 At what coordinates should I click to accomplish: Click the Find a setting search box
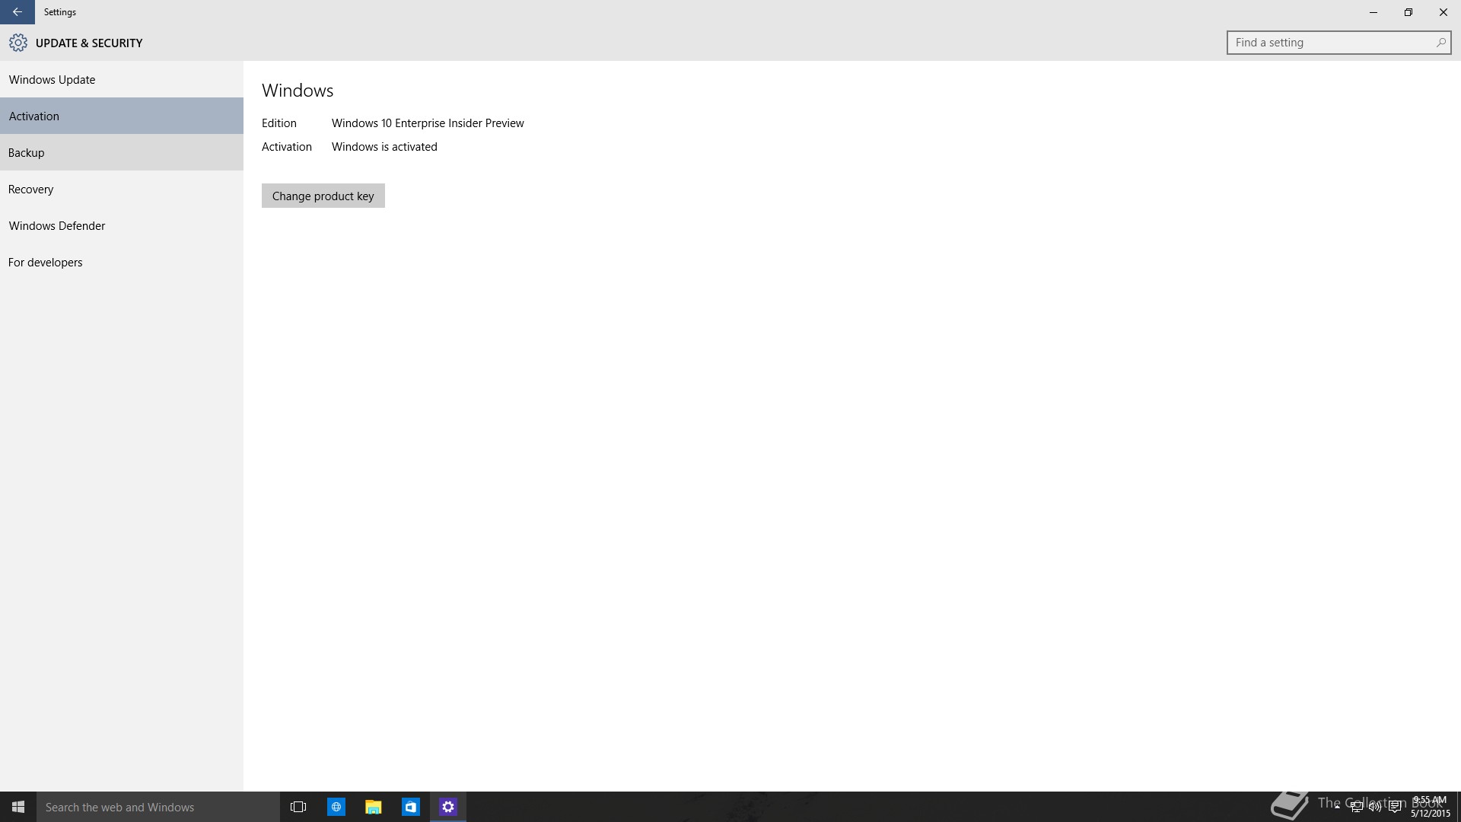(x=1328, y=43)
